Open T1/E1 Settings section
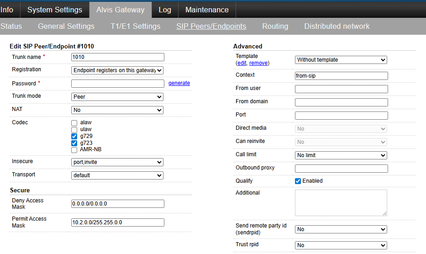Screen dimensions: 426x254 coord(135,26)
